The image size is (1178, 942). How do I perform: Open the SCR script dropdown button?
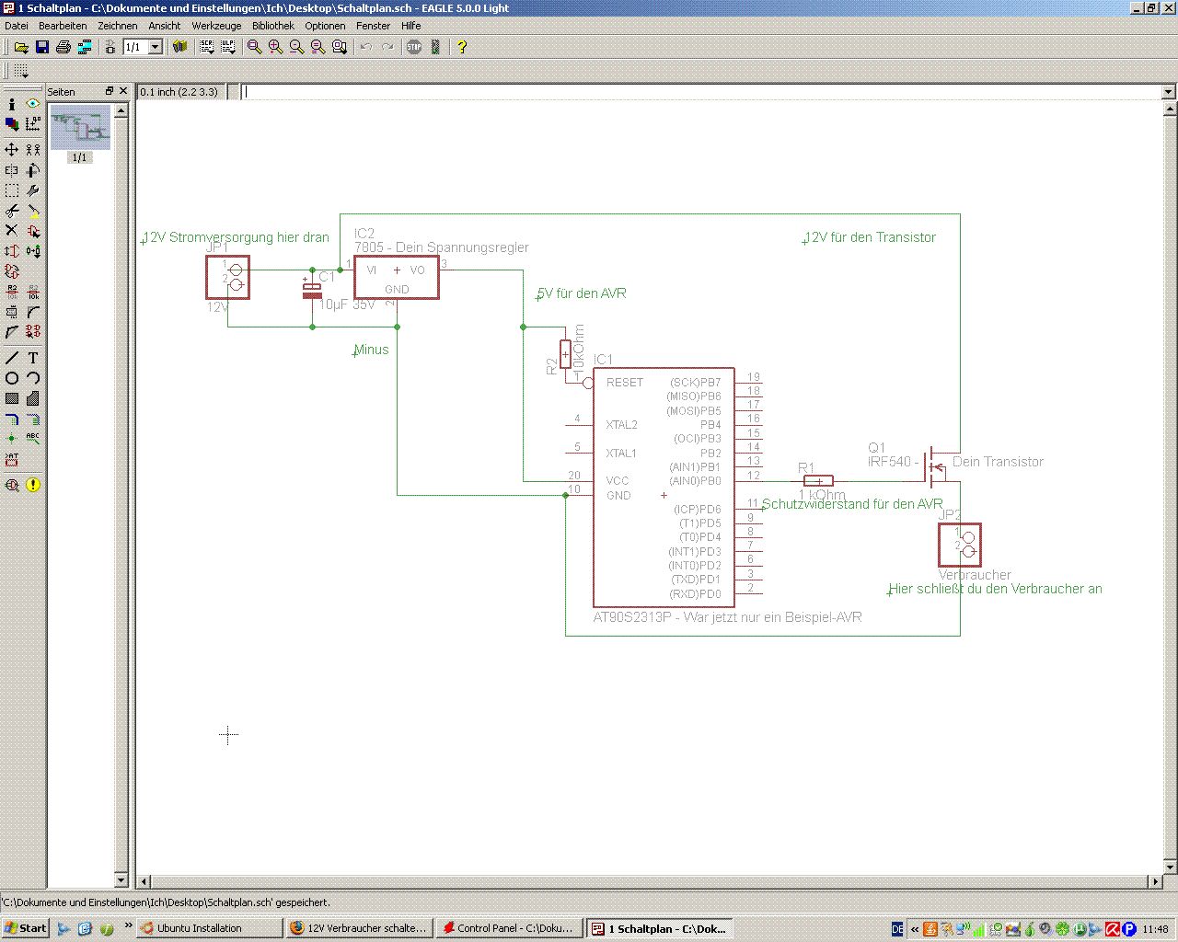point(206,47)
